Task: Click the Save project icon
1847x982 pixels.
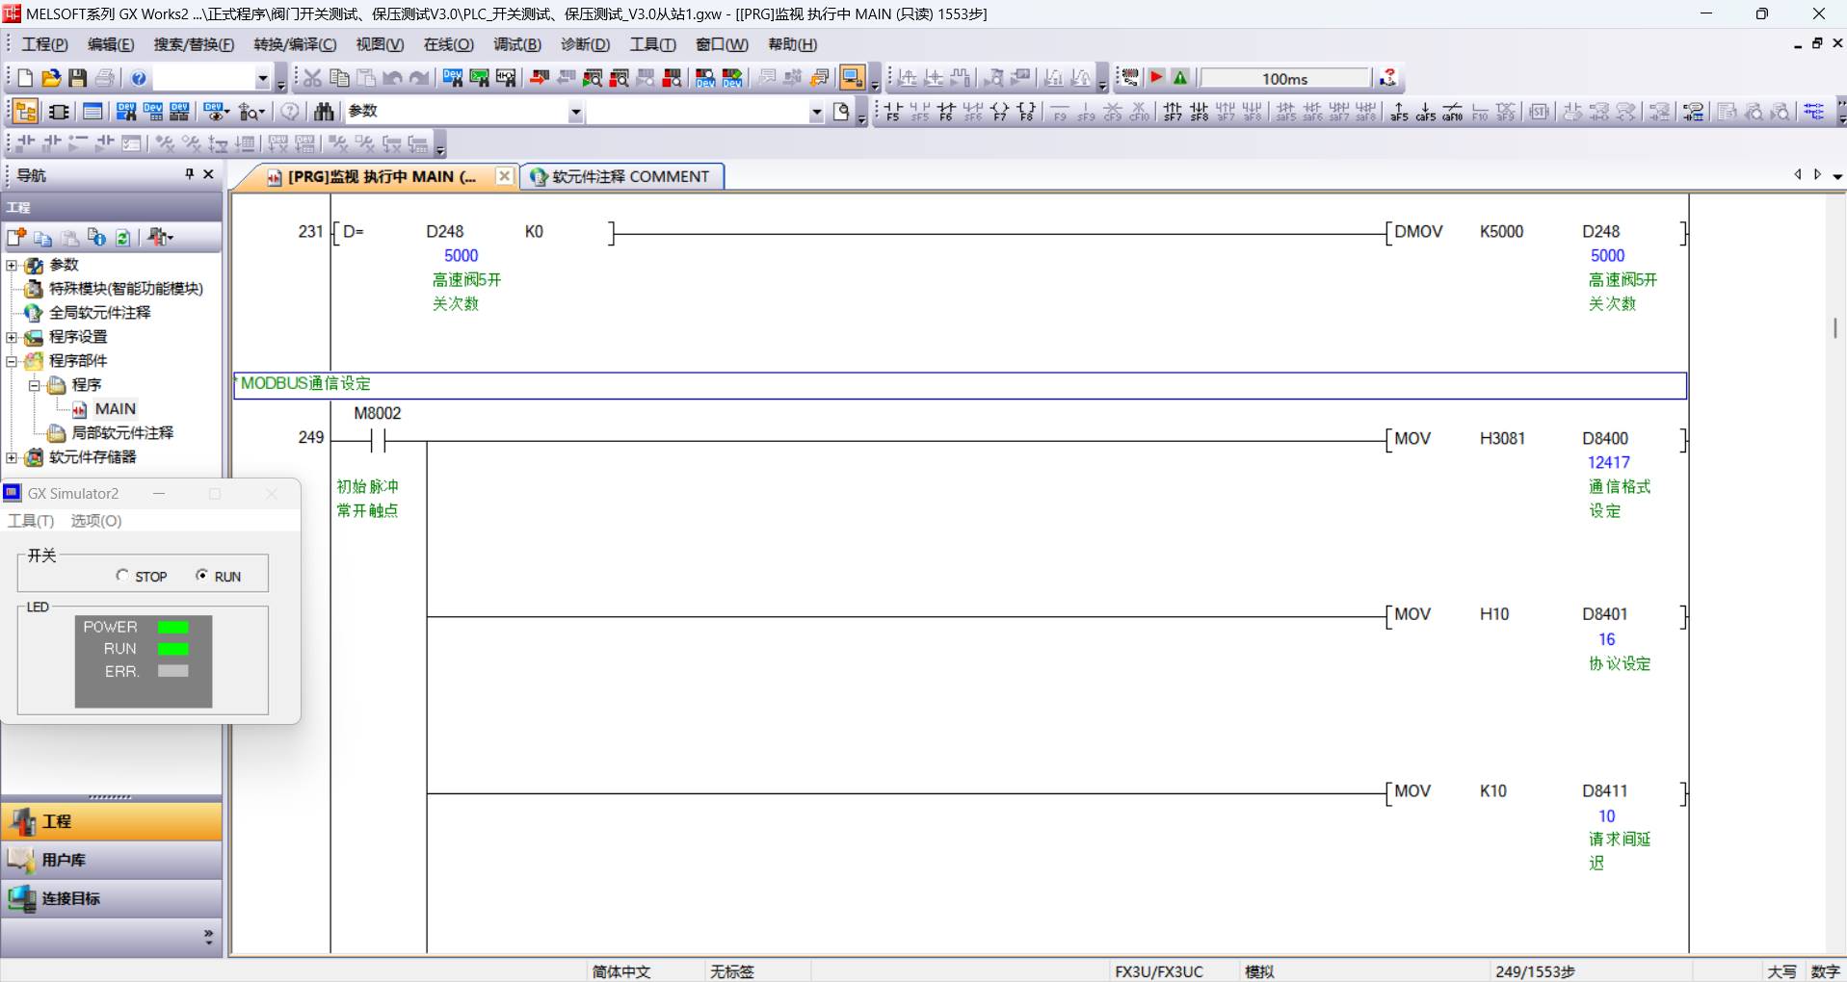Action: pyautogui.click(x=77, y=78)
